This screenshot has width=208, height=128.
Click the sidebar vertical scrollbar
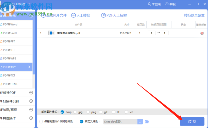pyautogui.click(x=34, y=47)
